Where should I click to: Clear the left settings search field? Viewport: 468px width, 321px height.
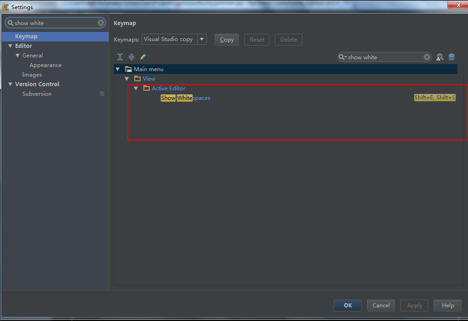(x=101, y=23)
